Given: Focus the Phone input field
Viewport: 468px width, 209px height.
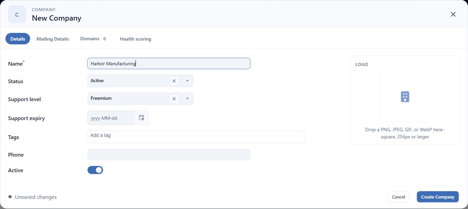Looking at the screenshot, I should pyautogui.click(x=169, y=155).
